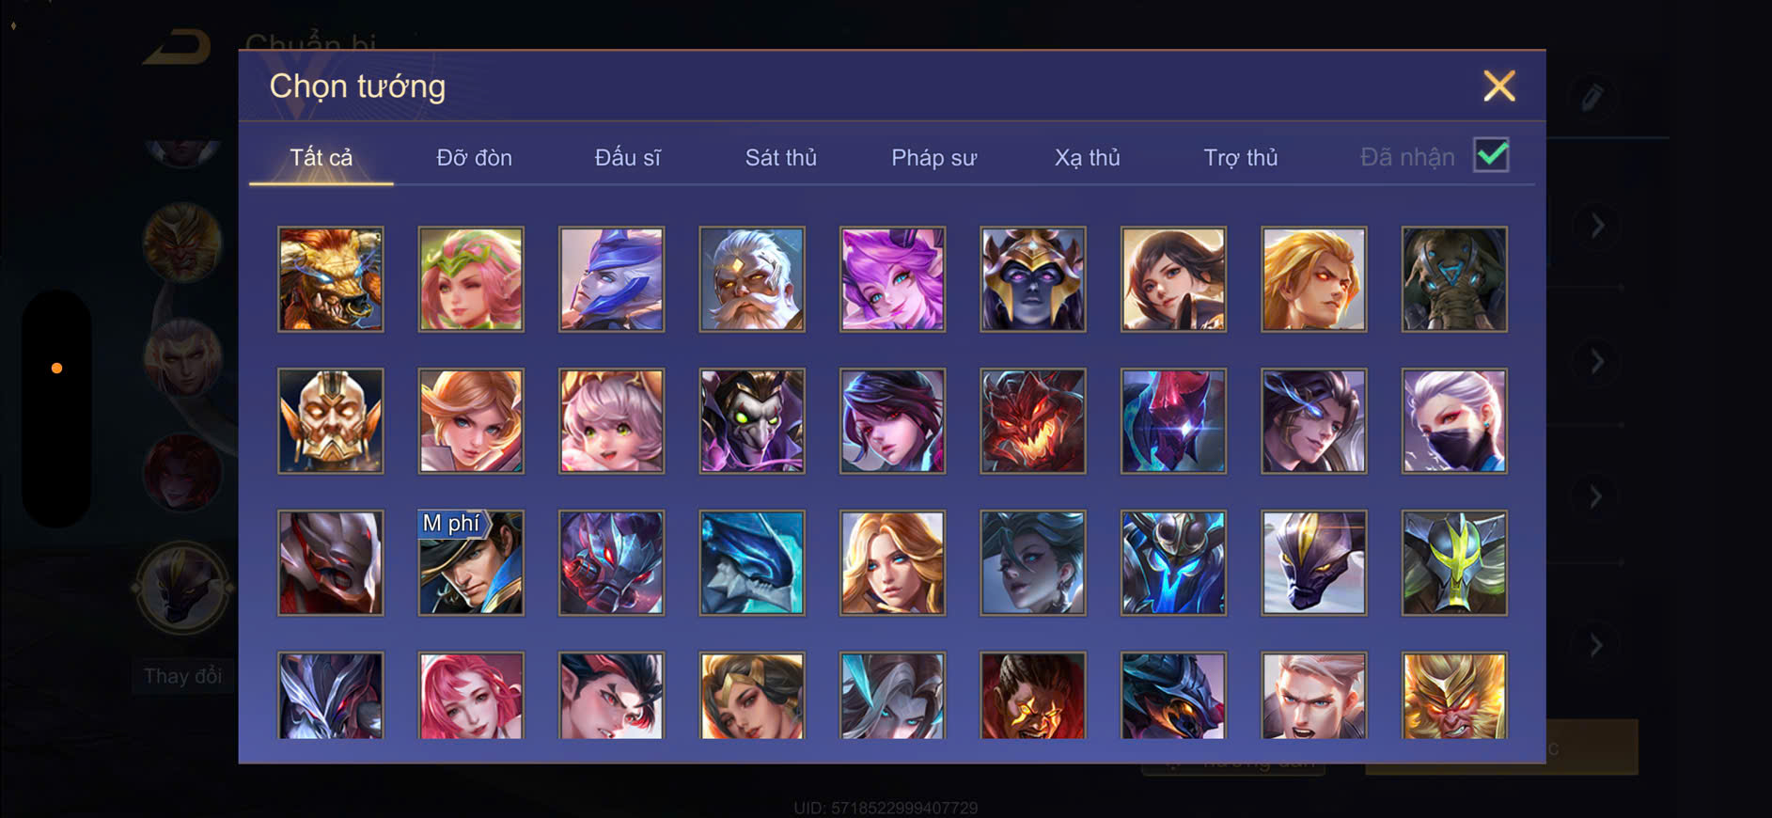Screen dimensions: 1772x818
Task: Open the 'Trợ thủ' tab
Action: [x=1240, y=157]
